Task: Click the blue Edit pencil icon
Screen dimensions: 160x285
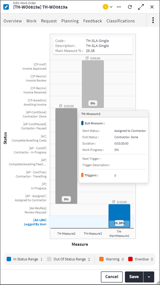Action: 6,6
